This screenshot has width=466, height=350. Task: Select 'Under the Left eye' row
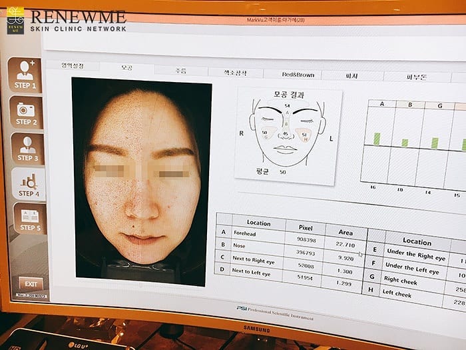coord(412,268)
